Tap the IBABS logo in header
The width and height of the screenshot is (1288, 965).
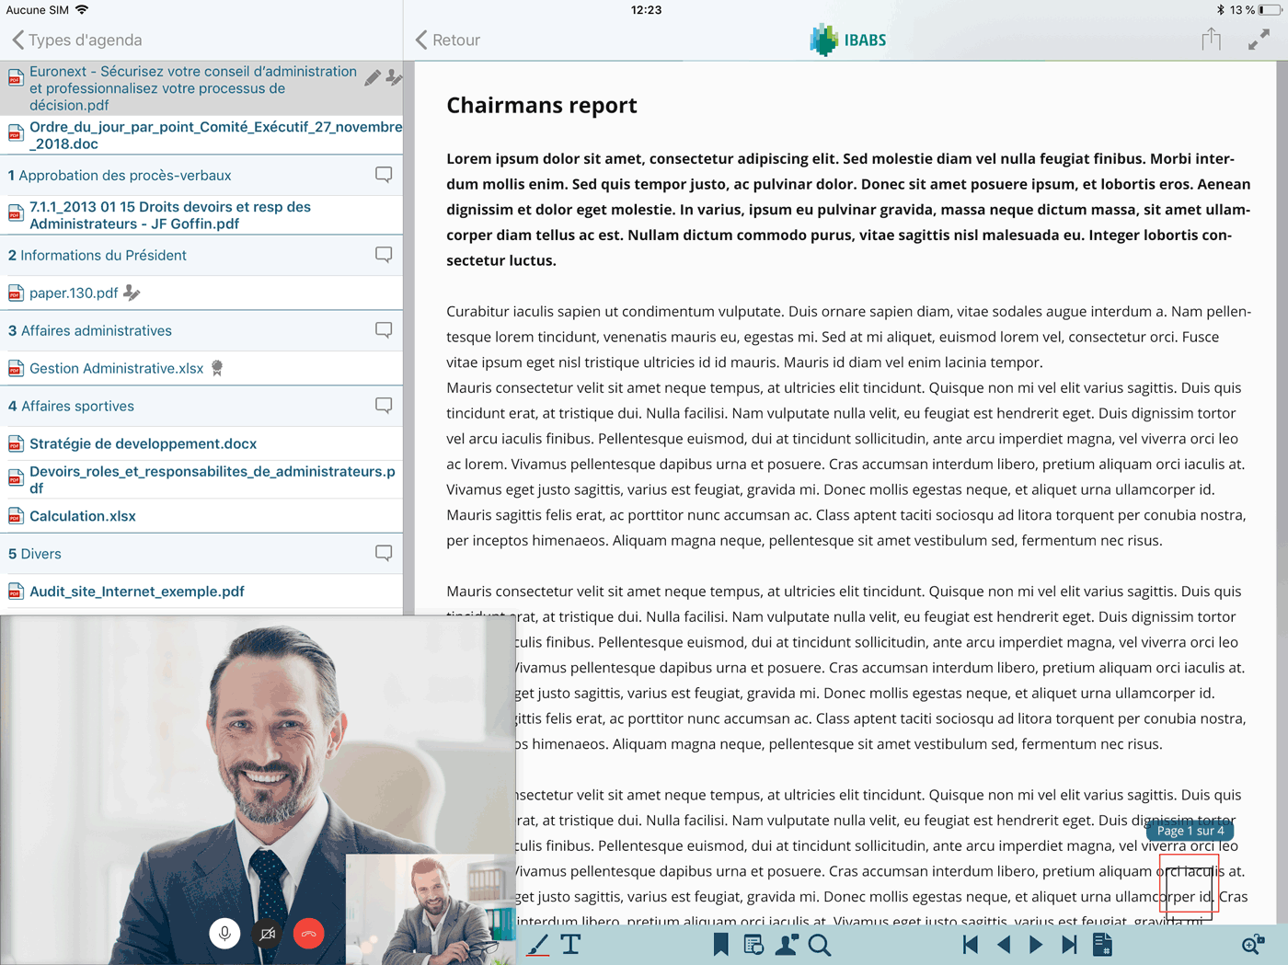point(848,40)
